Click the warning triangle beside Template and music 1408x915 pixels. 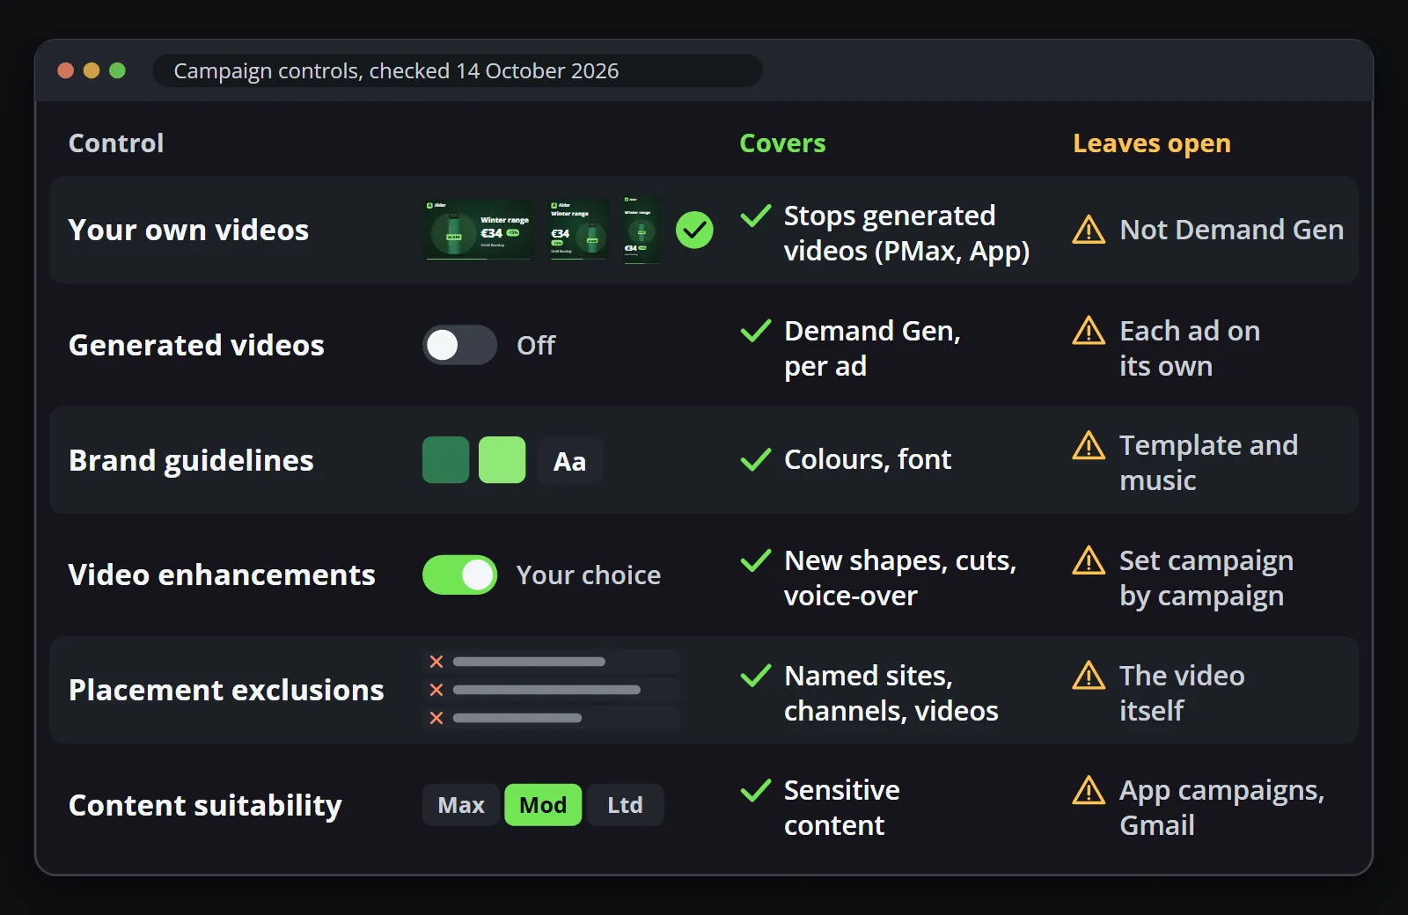pos(1089,445)
